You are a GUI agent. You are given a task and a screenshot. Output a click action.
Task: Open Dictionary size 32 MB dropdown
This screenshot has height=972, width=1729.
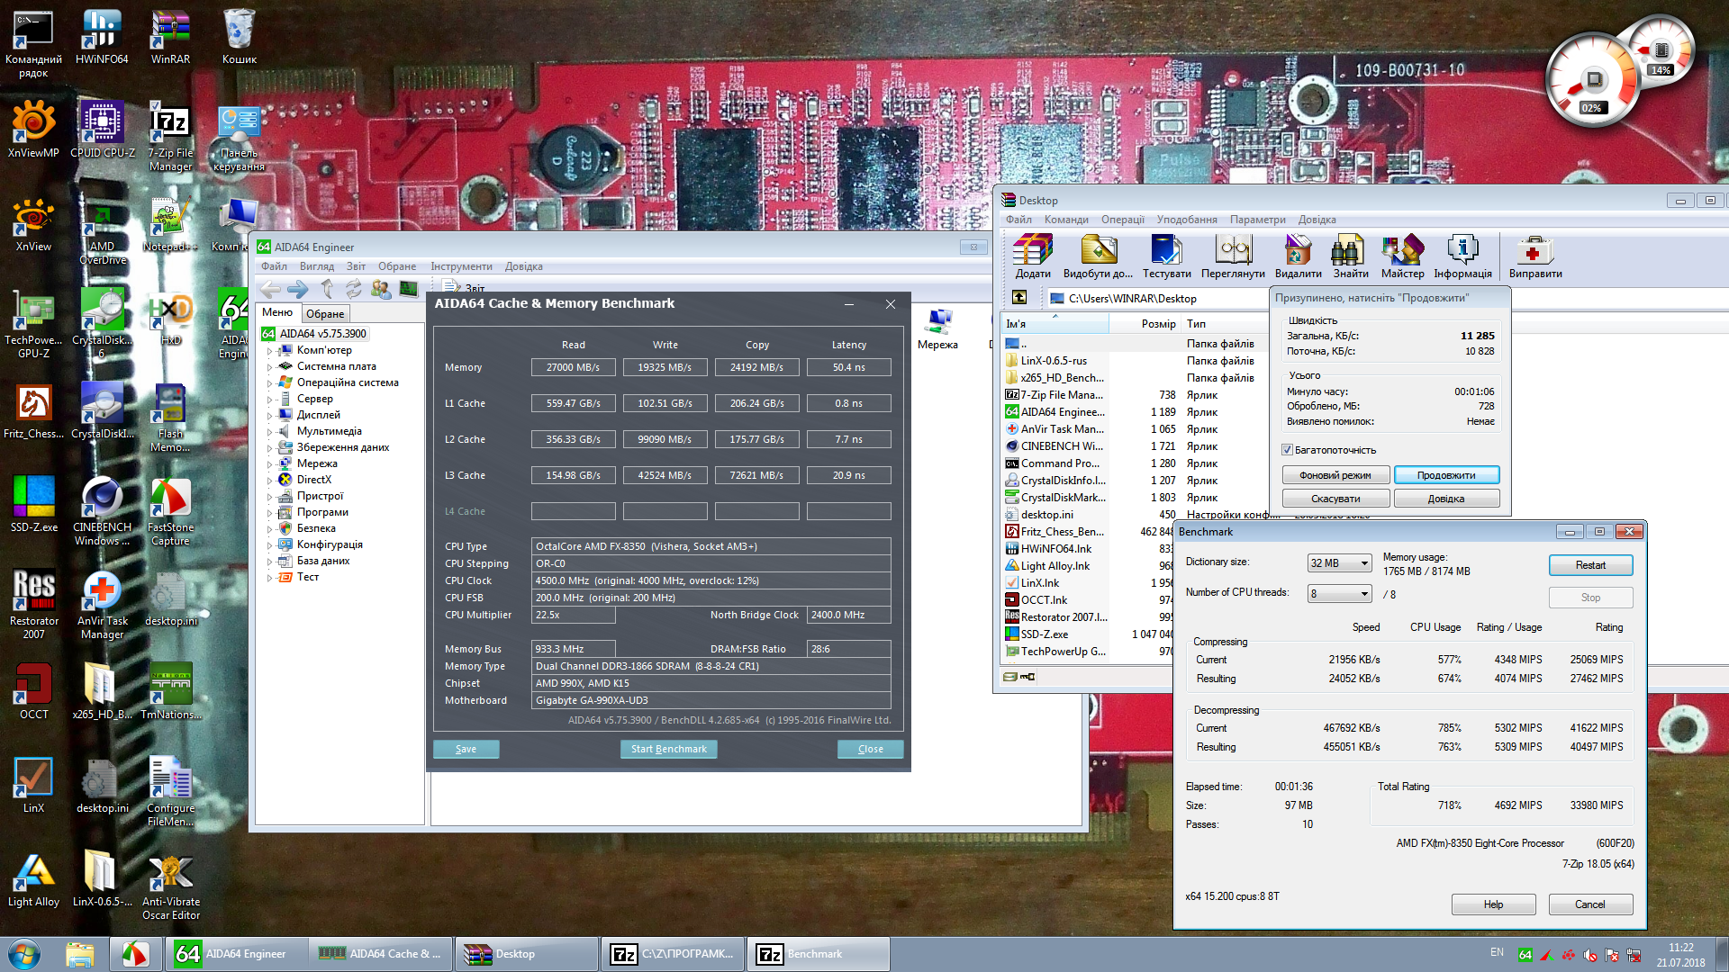coord(1339,563)
